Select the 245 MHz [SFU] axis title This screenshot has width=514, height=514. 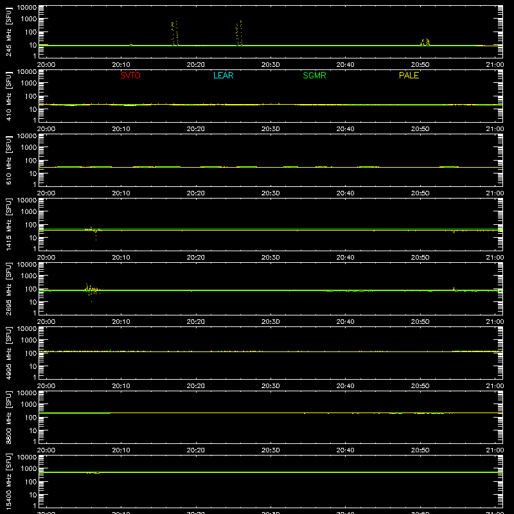click(8, 31)
